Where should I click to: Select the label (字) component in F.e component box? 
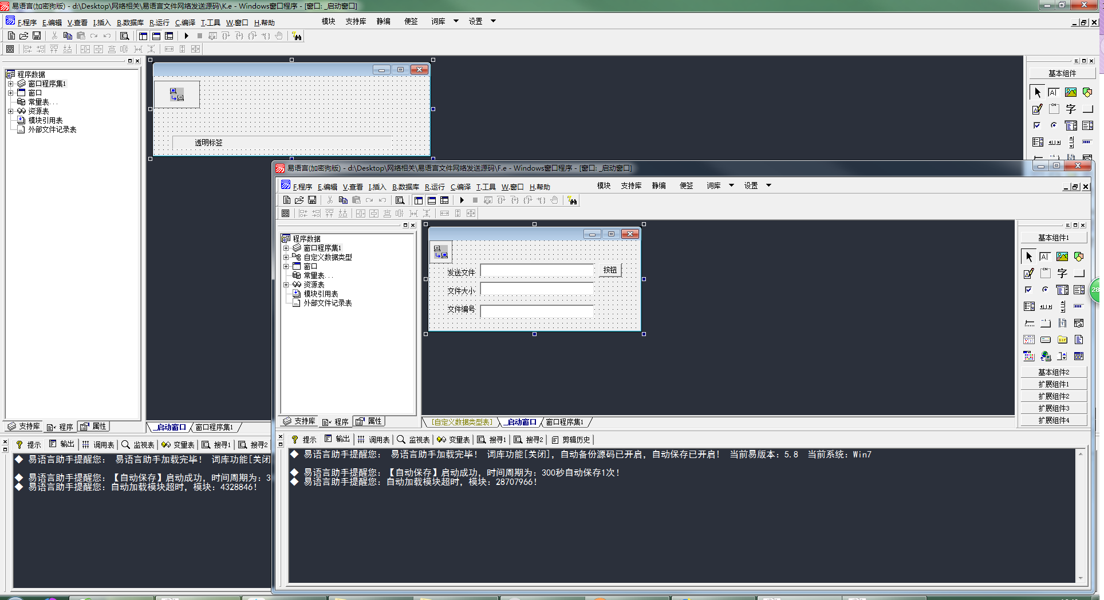[x=1062, y=274]
